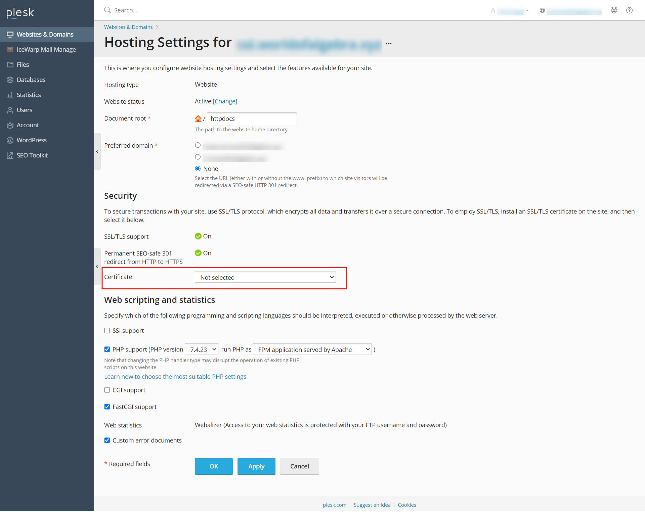
Task: Click the plesk logo
Action: pos(20,13)
